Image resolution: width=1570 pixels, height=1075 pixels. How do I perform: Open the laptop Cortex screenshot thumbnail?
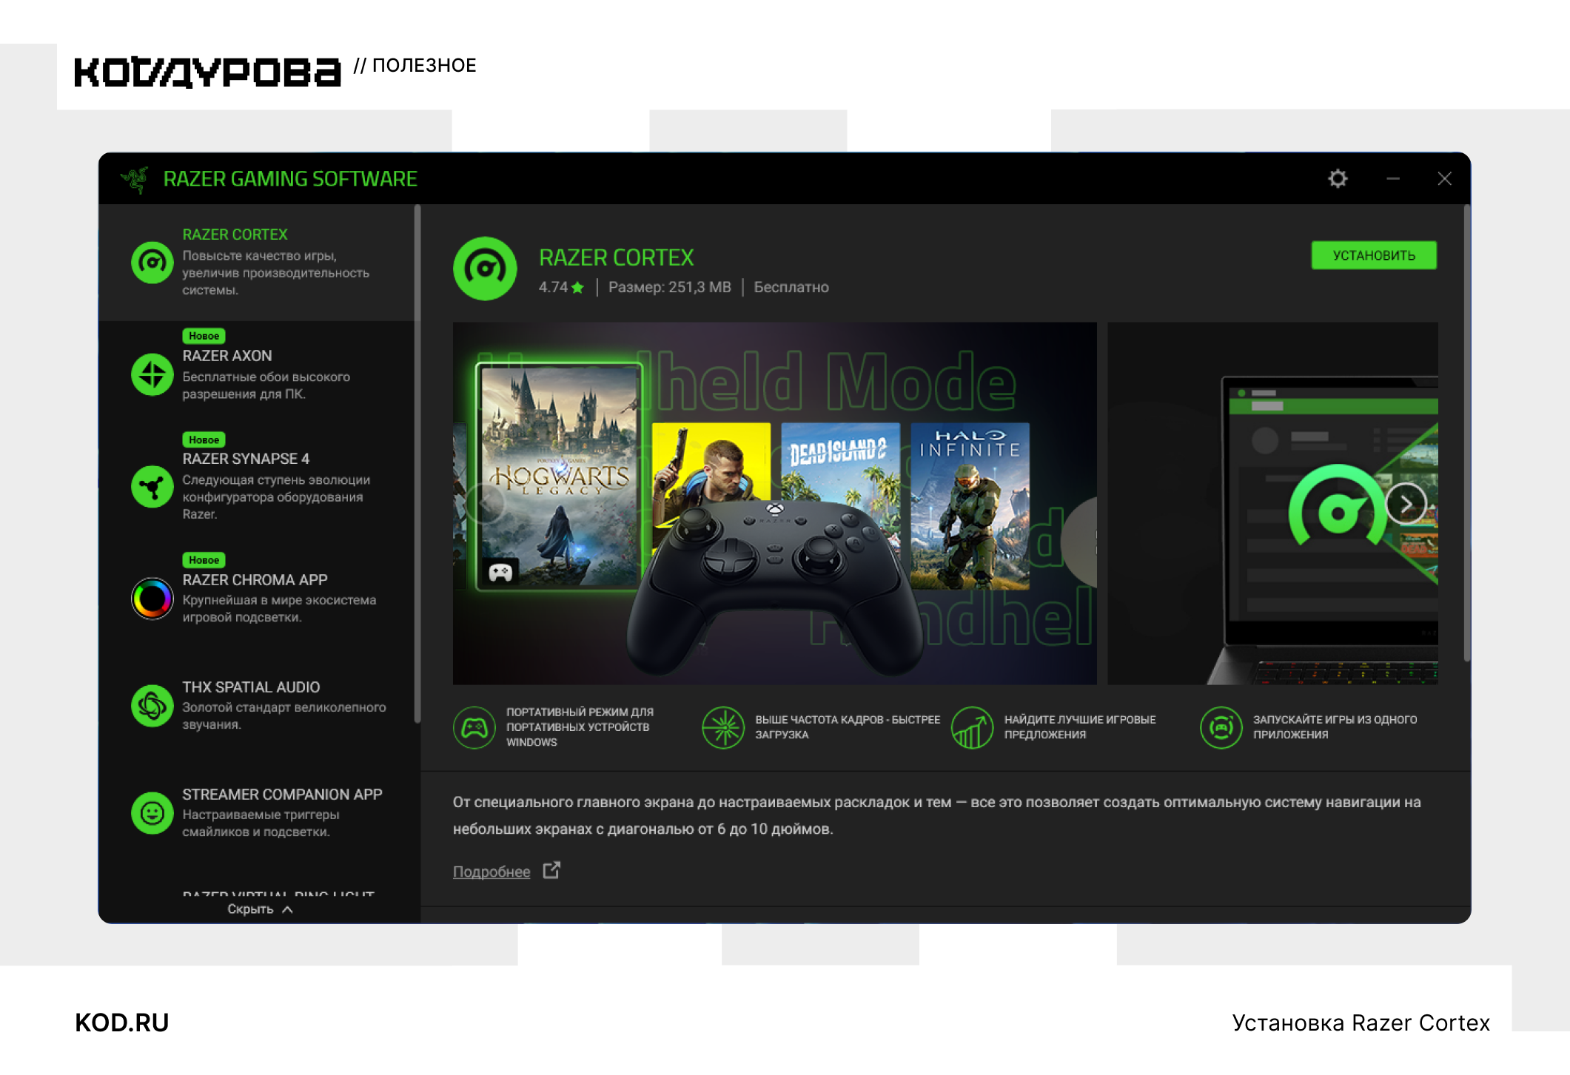point(1273,503)
